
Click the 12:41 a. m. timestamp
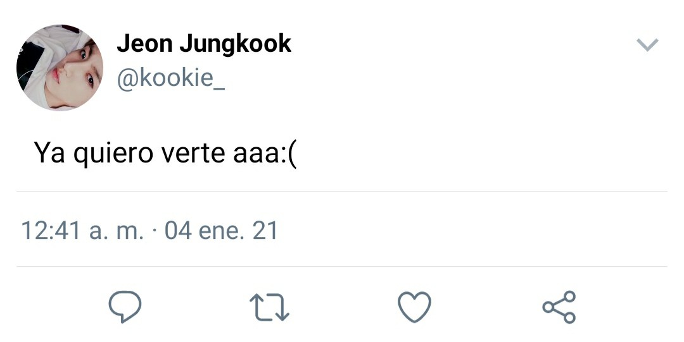point(83,231)
